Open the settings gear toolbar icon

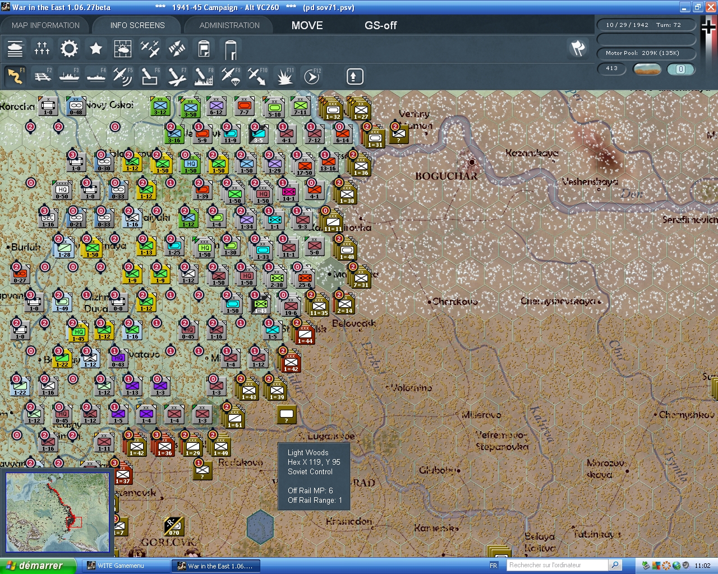[68, 49]
